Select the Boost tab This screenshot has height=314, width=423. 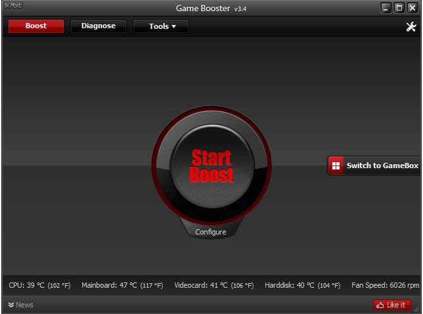pos(36,26)
